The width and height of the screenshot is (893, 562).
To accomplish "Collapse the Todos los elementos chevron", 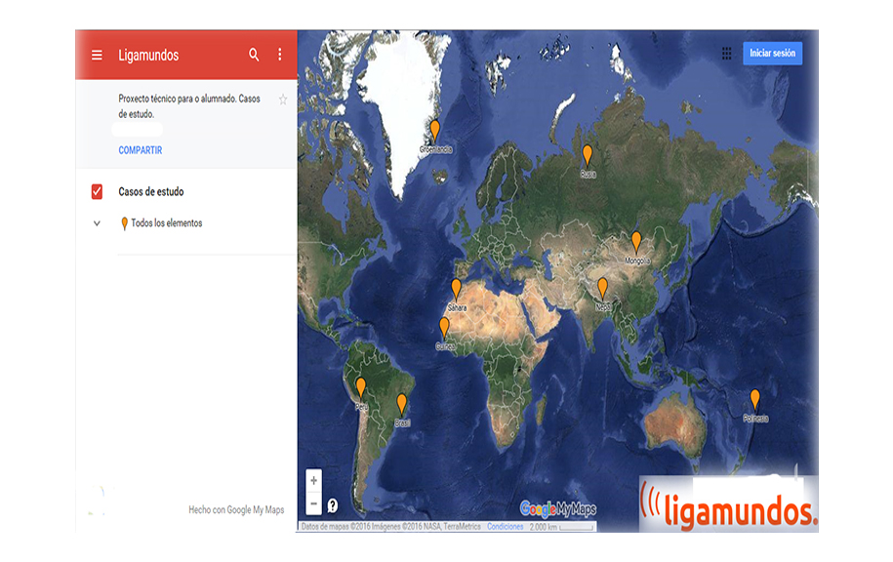I will [97, 223].
